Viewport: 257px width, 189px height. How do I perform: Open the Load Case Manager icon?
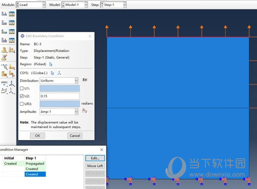(12, 40)
